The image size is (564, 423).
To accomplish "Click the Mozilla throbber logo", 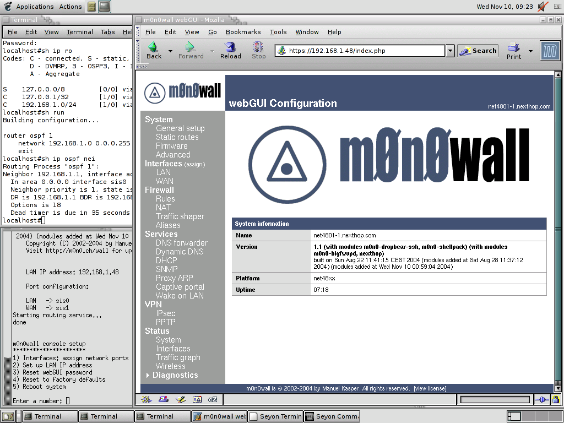I will coord(550,51).
